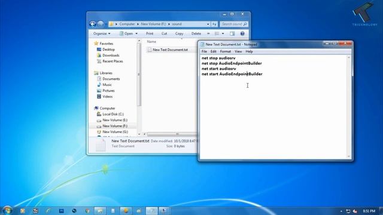Click Print in Explorer toolbar
The height and width of the screenshot is (215, 383).
click(x=150, y=33)
